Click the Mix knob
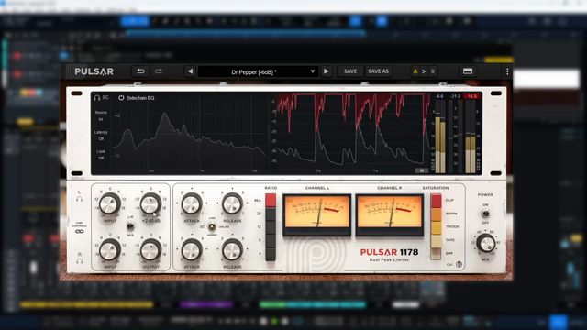This screenshot has height=330, width=587. pyautogui.click(x=485, y=243)
